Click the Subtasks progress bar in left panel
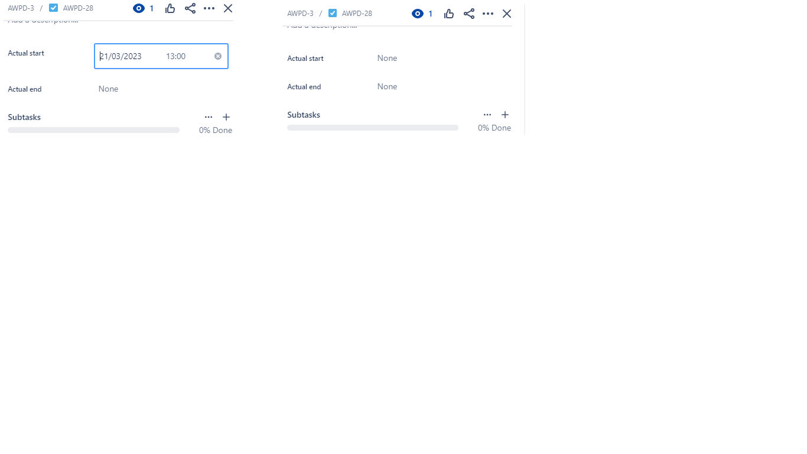This screenshot has width=807, height=454. 93,130
